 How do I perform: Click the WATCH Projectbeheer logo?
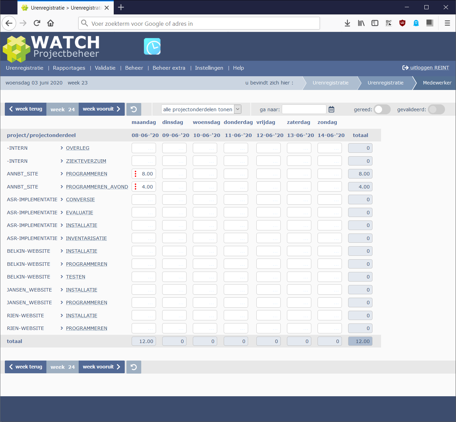pos(51,48)
